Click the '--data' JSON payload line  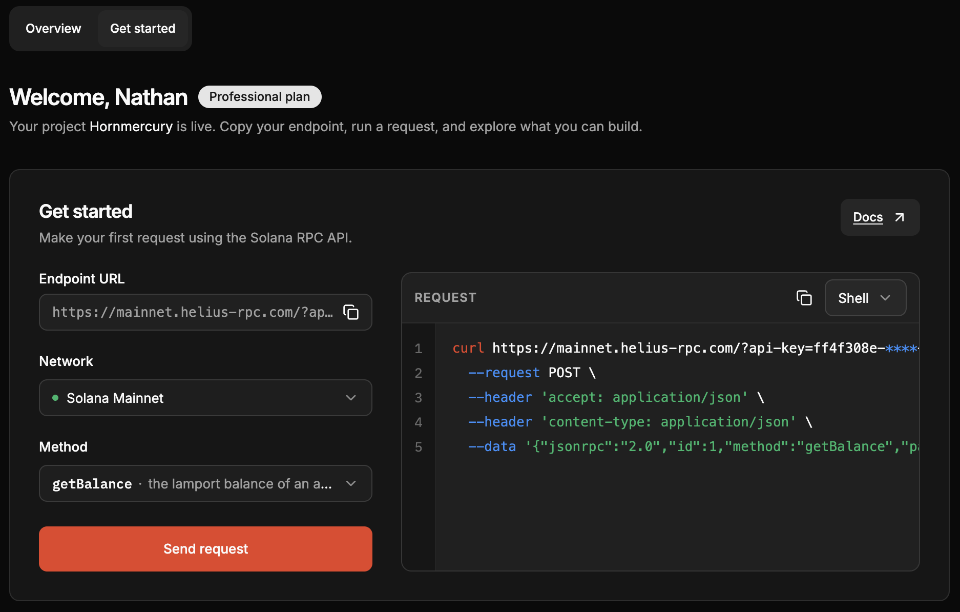[x=694, y=446]
